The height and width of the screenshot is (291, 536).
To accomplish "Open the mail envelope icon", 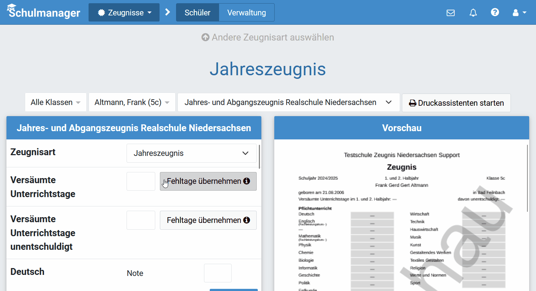I will tap(451, 13).
